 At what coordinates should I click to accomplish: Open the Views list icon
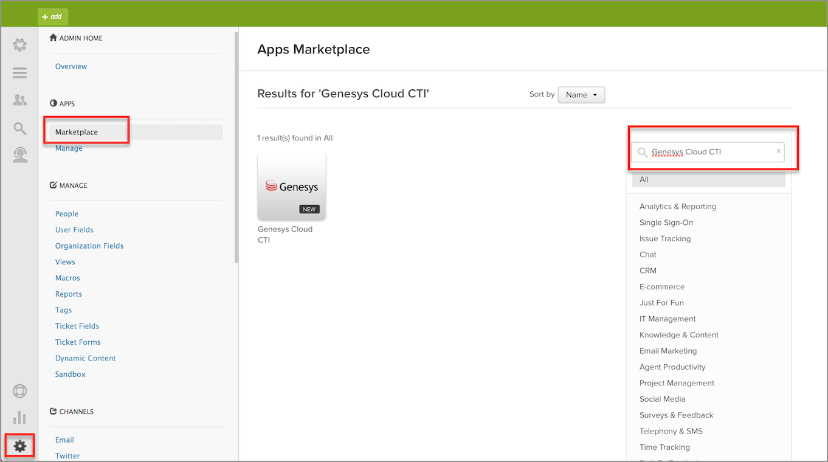click(20, 73)
